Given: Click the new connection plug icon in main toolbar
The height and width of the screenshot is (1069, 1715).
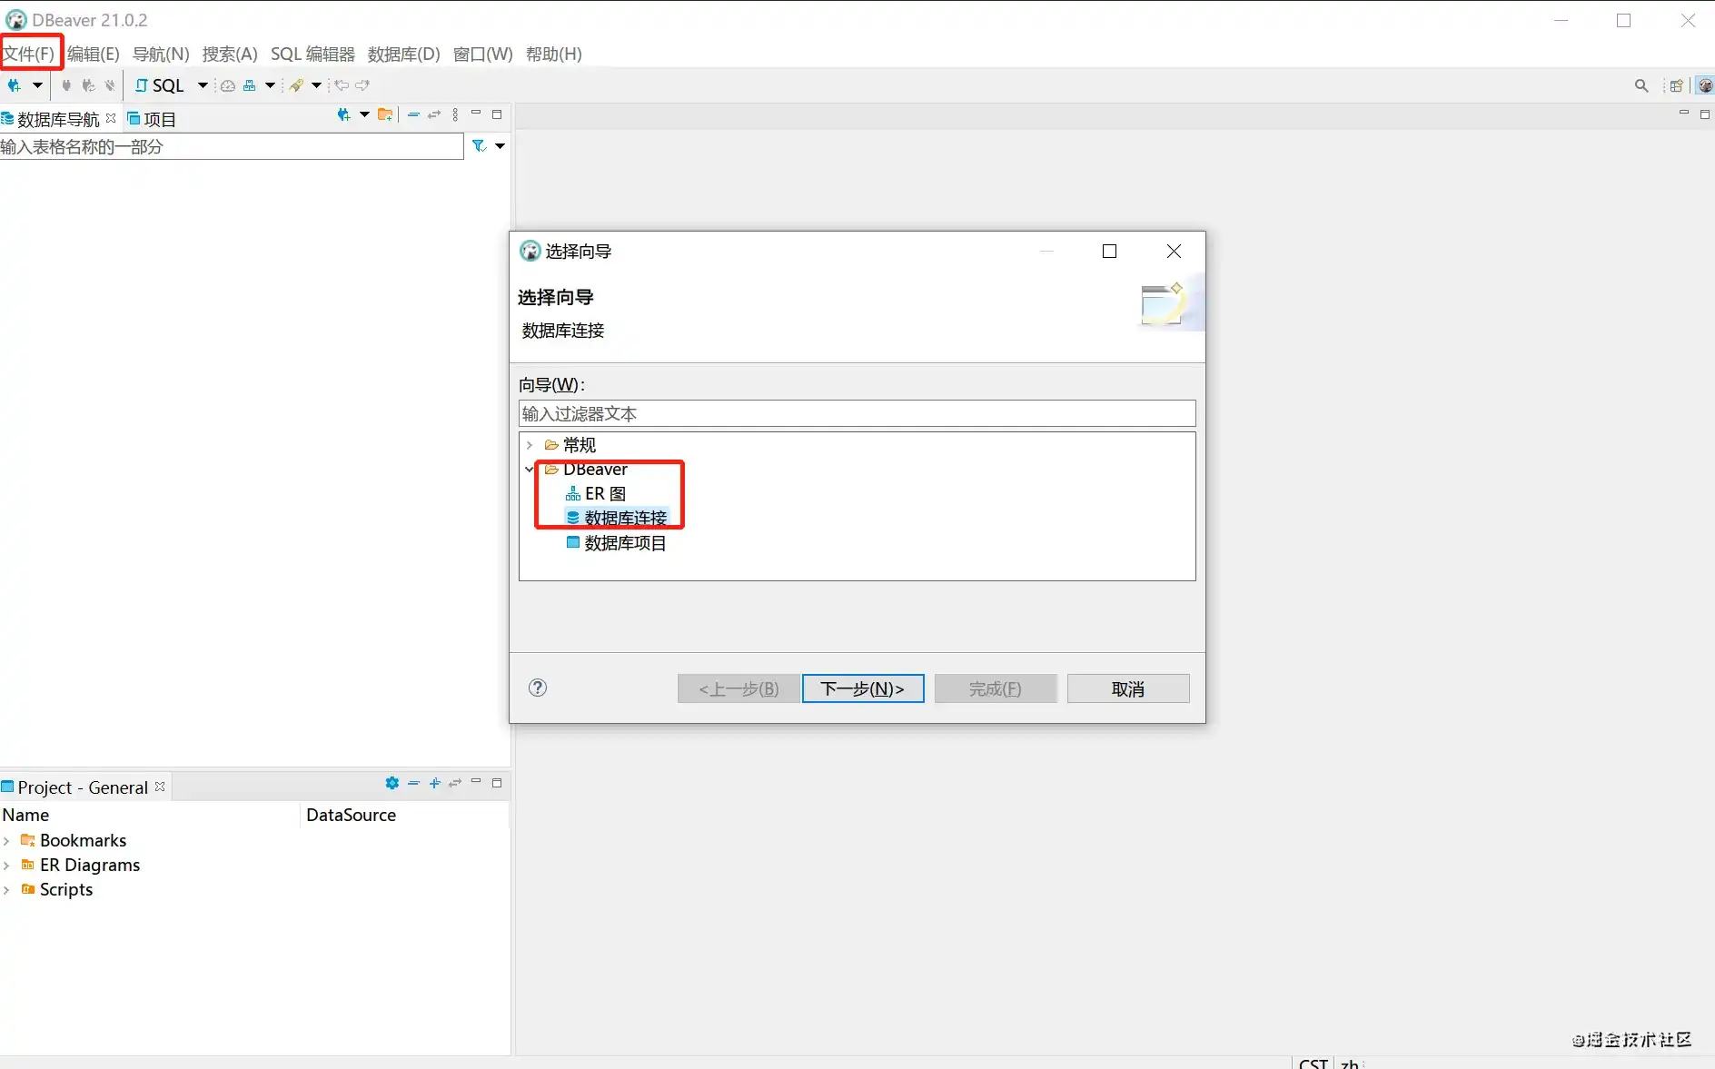Looking at the screenshot, I should [15, 85].
